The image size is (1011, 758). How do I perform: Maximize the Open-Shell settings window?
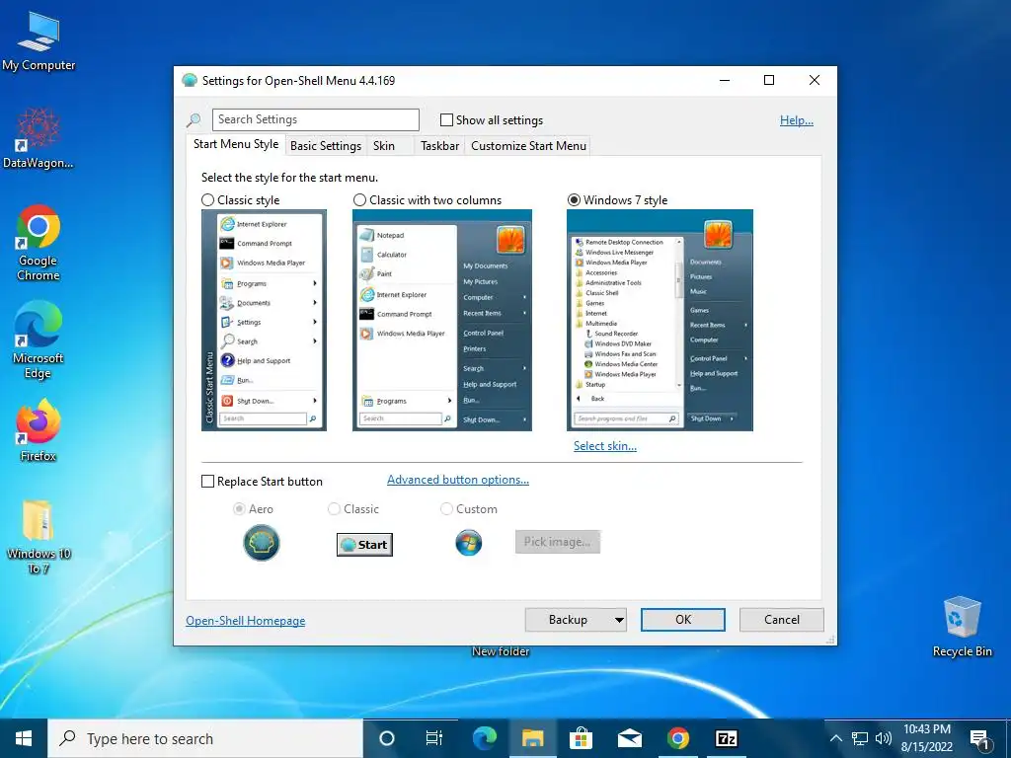768,81
